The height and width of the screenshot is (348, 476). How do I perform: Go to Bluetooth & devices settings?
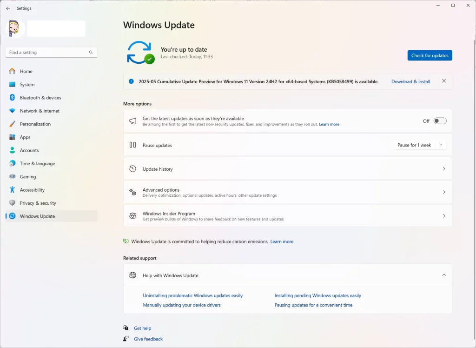pos(52,98)
